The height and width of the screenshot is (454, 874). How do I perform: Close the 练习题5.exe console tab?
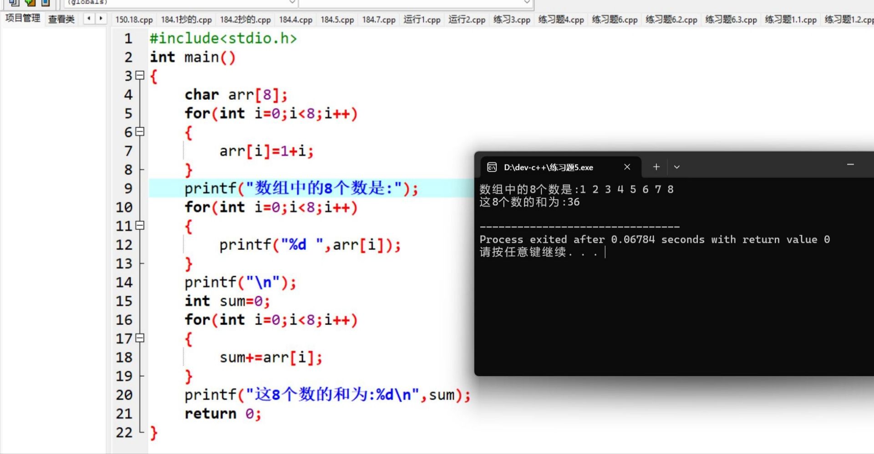click(627, 167)
